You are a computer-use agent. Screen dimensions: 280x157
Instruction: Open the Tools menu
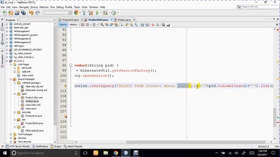point(84,7)
